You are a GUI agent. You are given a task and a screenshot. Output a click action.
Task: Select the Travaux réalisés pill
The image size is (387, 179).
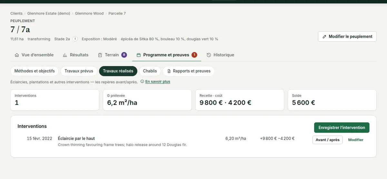pyautogui.click(x=118, y=71)
